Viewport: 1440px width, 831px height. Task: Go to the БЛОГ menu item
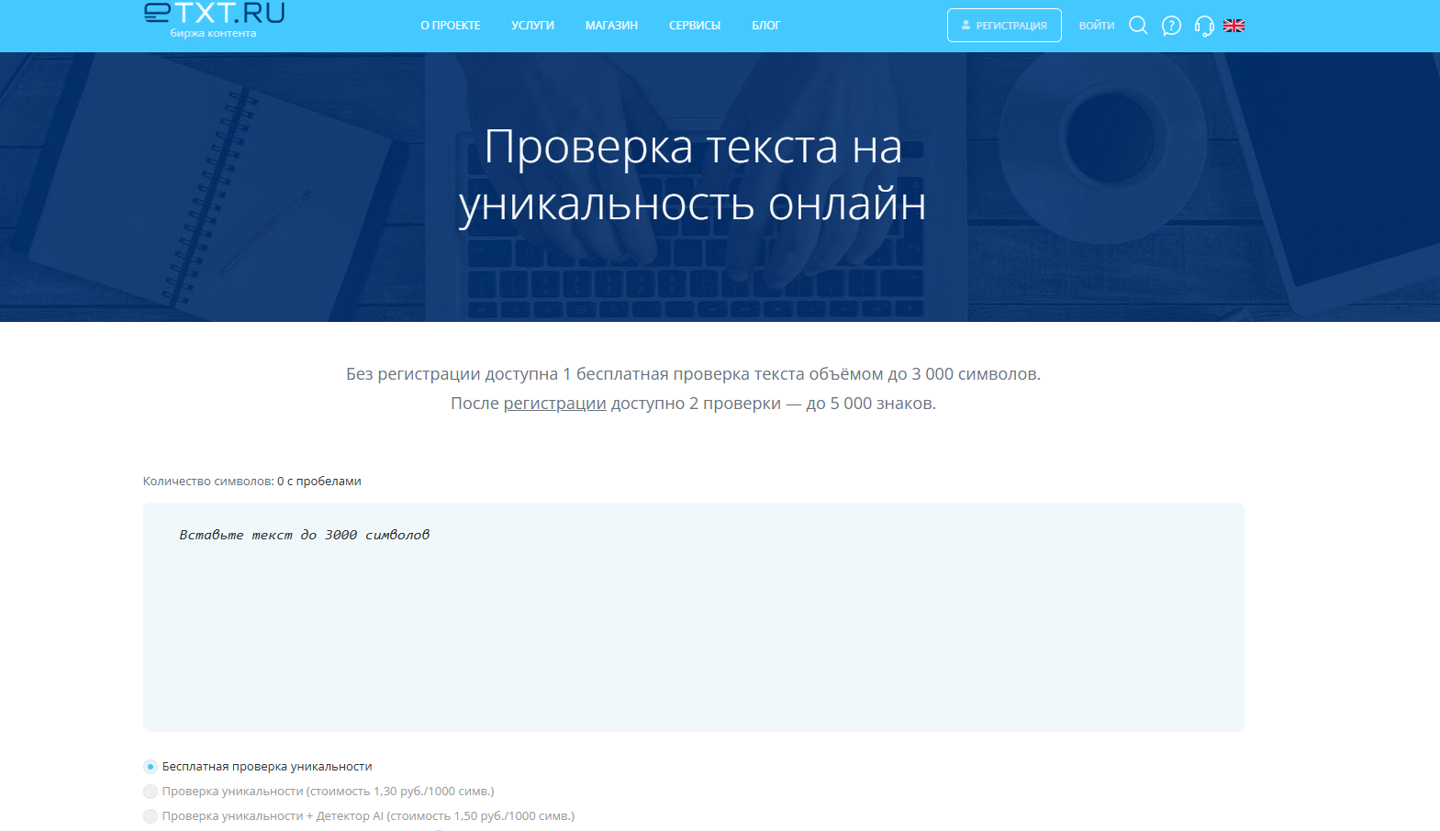coord(765,26)
